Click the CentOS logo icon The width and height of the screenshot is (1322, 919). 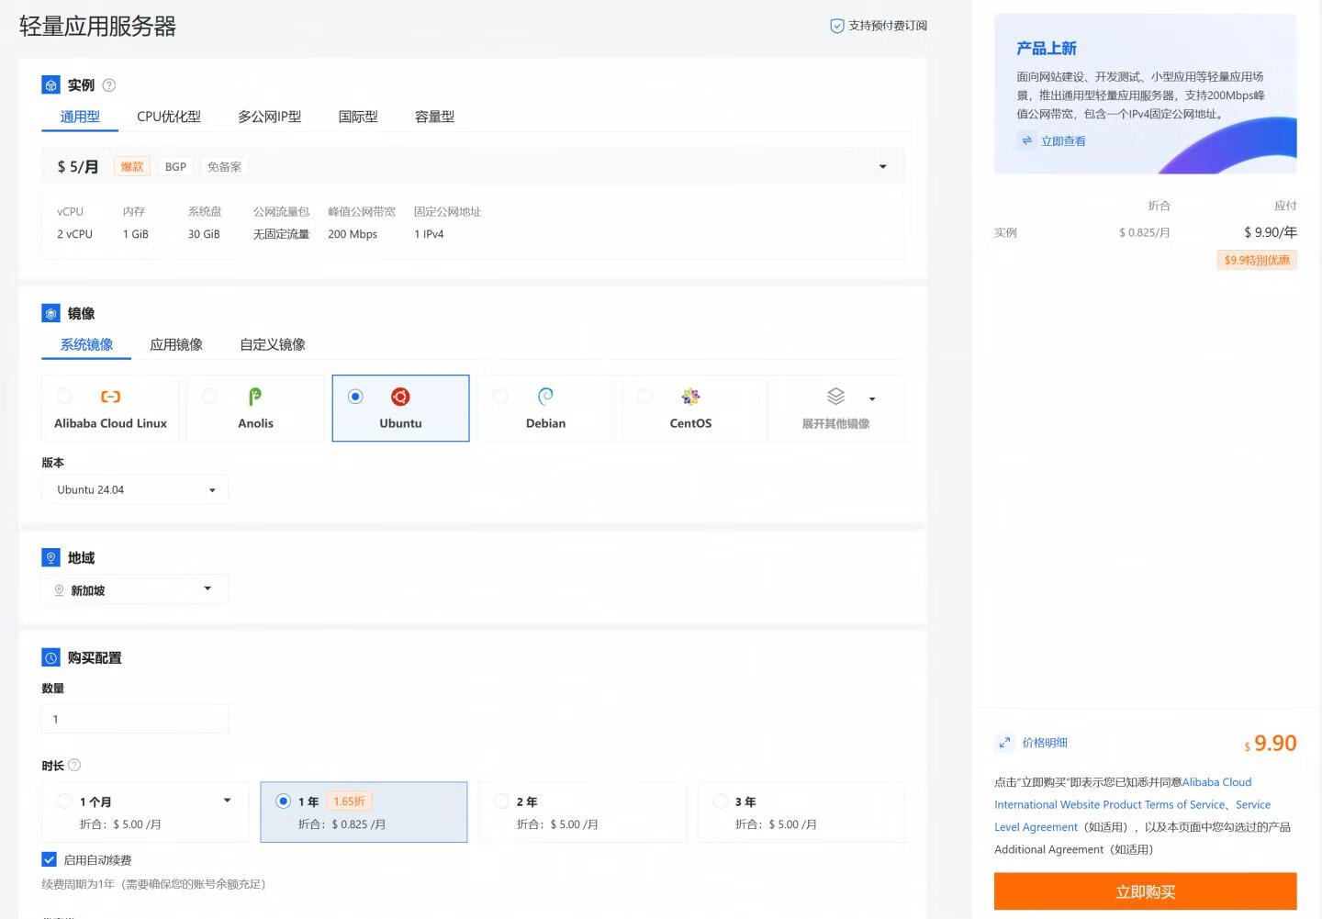[690, 397]
